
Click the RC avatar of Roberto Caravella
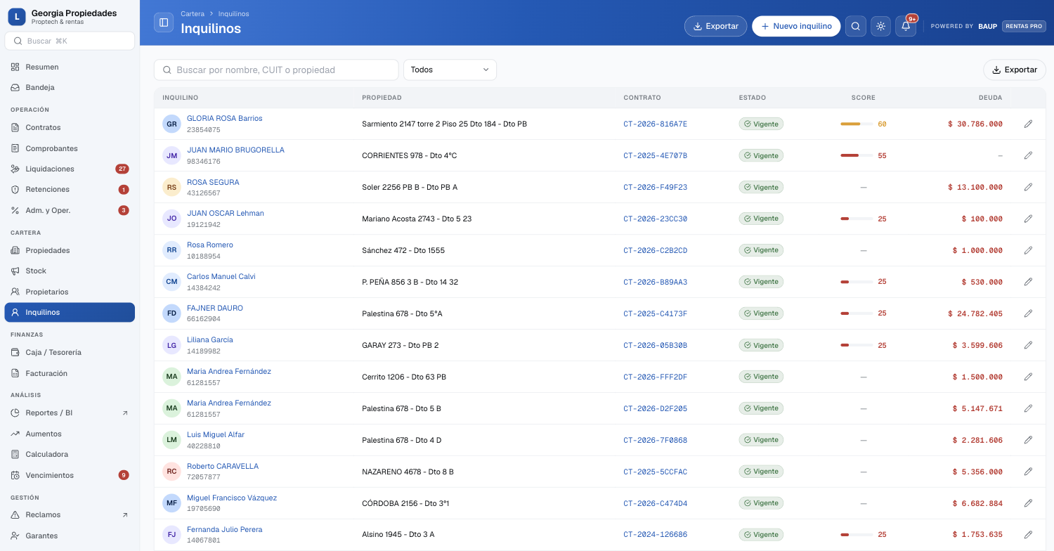tap(171, 472)
